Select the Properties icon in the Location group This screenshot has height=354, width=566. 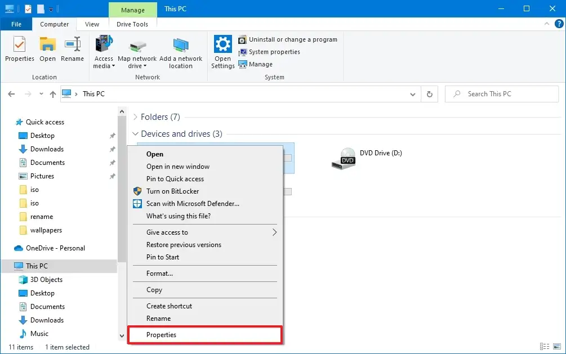(x=19, y=51)
